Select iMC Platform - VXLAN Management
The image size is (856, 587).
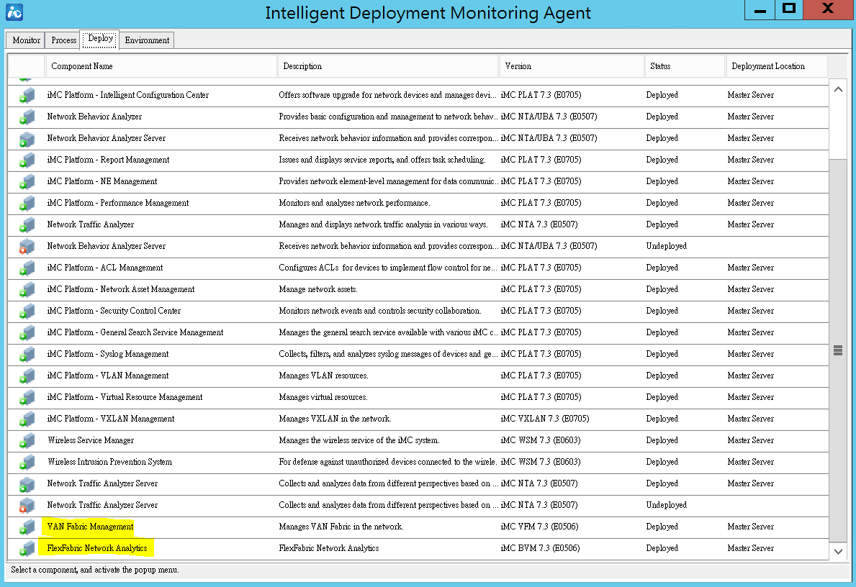pos(111,419)
